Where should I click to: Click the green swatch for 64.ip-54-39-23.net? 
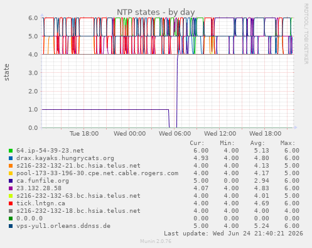pyautogui.click(x=11, y=151)
